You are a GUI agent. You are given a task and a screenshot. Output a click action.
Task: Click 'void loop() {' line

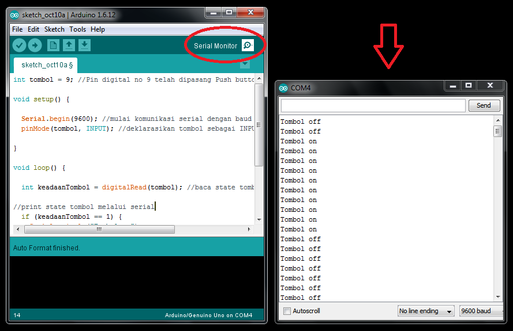tap(39, 168)
